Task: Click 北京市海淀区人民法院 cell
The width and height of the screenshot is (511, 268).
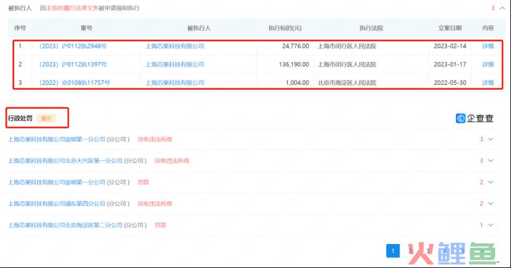Action: [347, 83]
